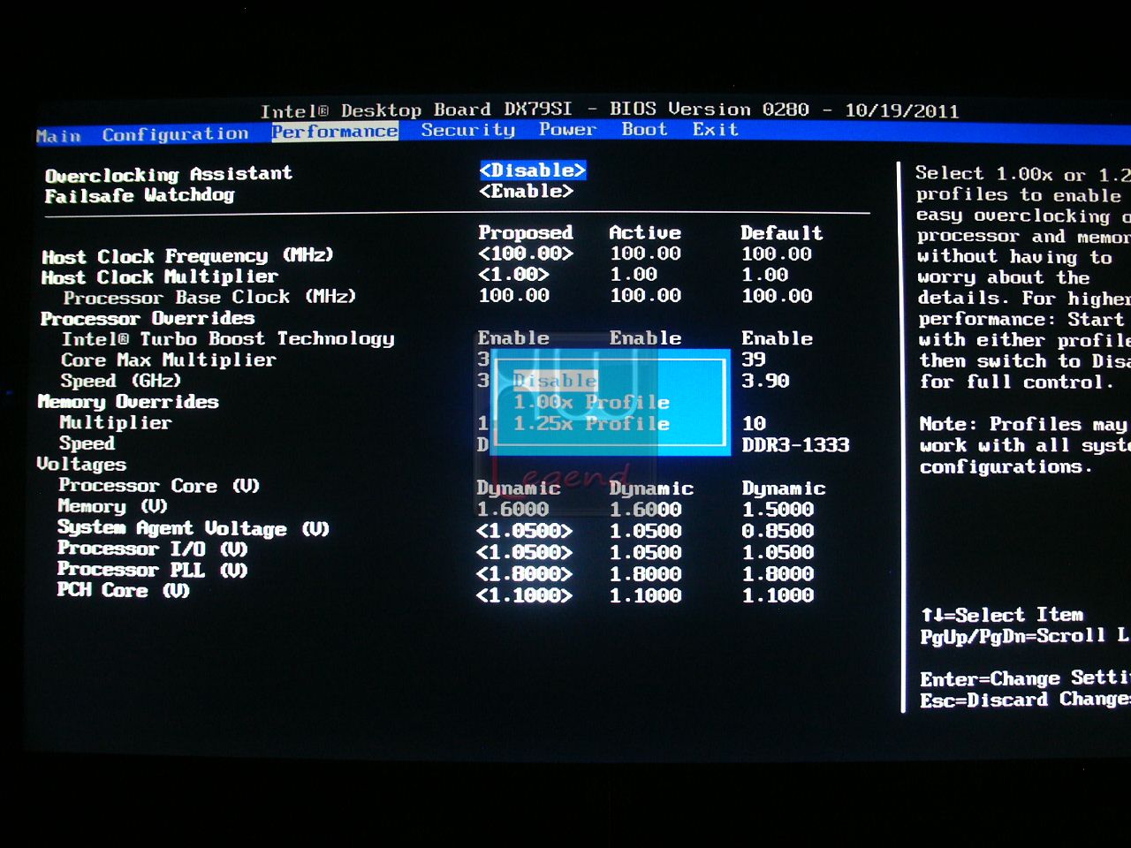Choose 1.00x Profile in popup

[591, 402]
